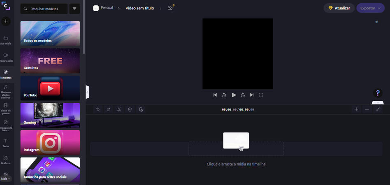Click the Pessoal workspace breadcrumb
390x185 pixels.
coord(103,8)
